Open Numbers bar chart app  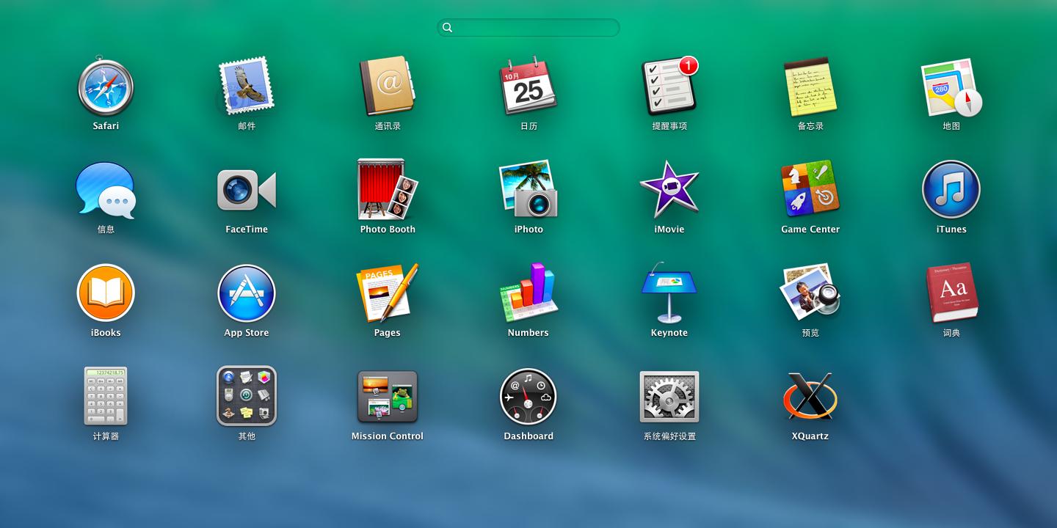528,293
